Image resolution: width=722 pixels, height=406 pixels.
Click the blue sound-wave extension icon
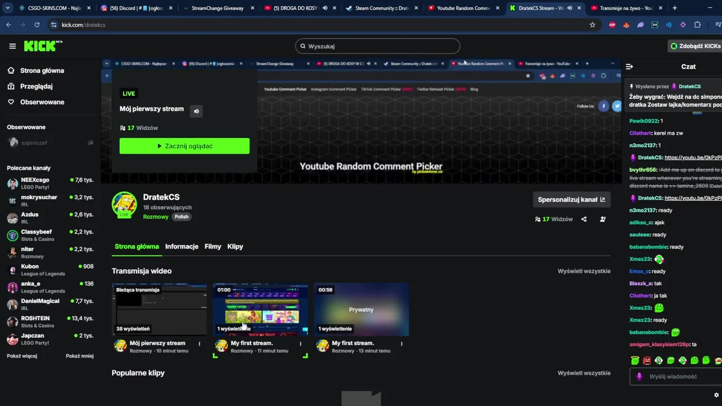point(668,25)
